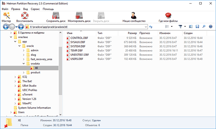Select UBot Studio folder in tree

29,86
